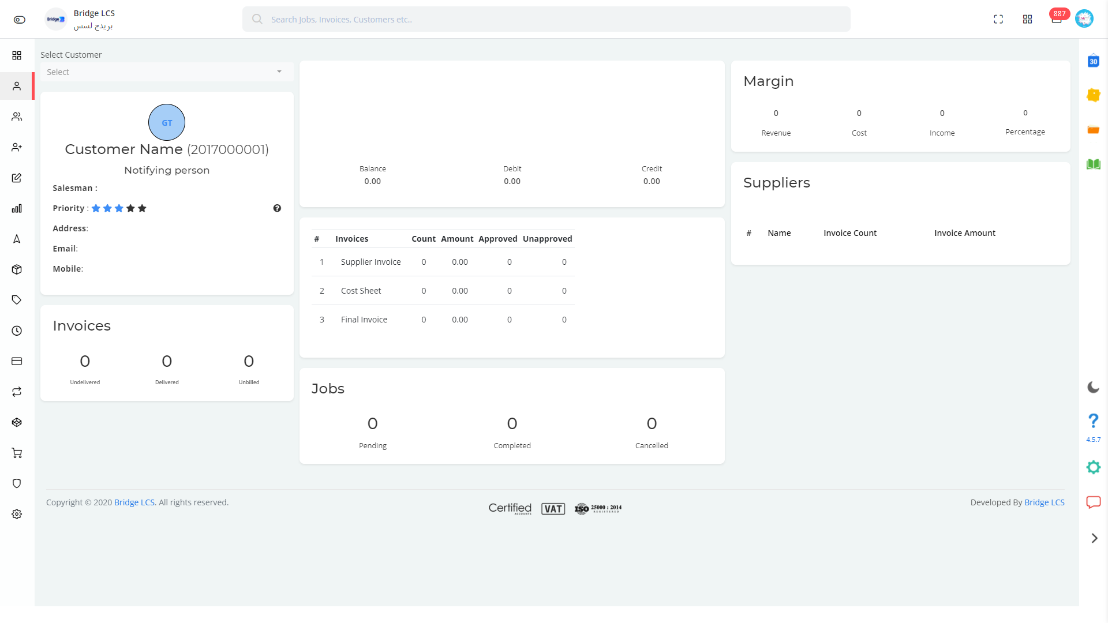1108x623 pixels.
Task: Click the search input field
Action: (545, 19)
